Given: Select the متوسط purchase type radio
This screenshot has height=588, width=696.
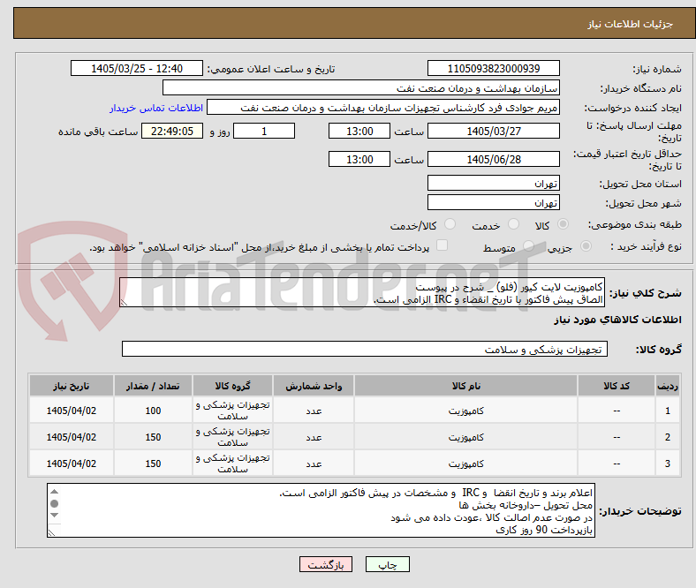Looking at the screenshot, I should (x=529, y=245).
